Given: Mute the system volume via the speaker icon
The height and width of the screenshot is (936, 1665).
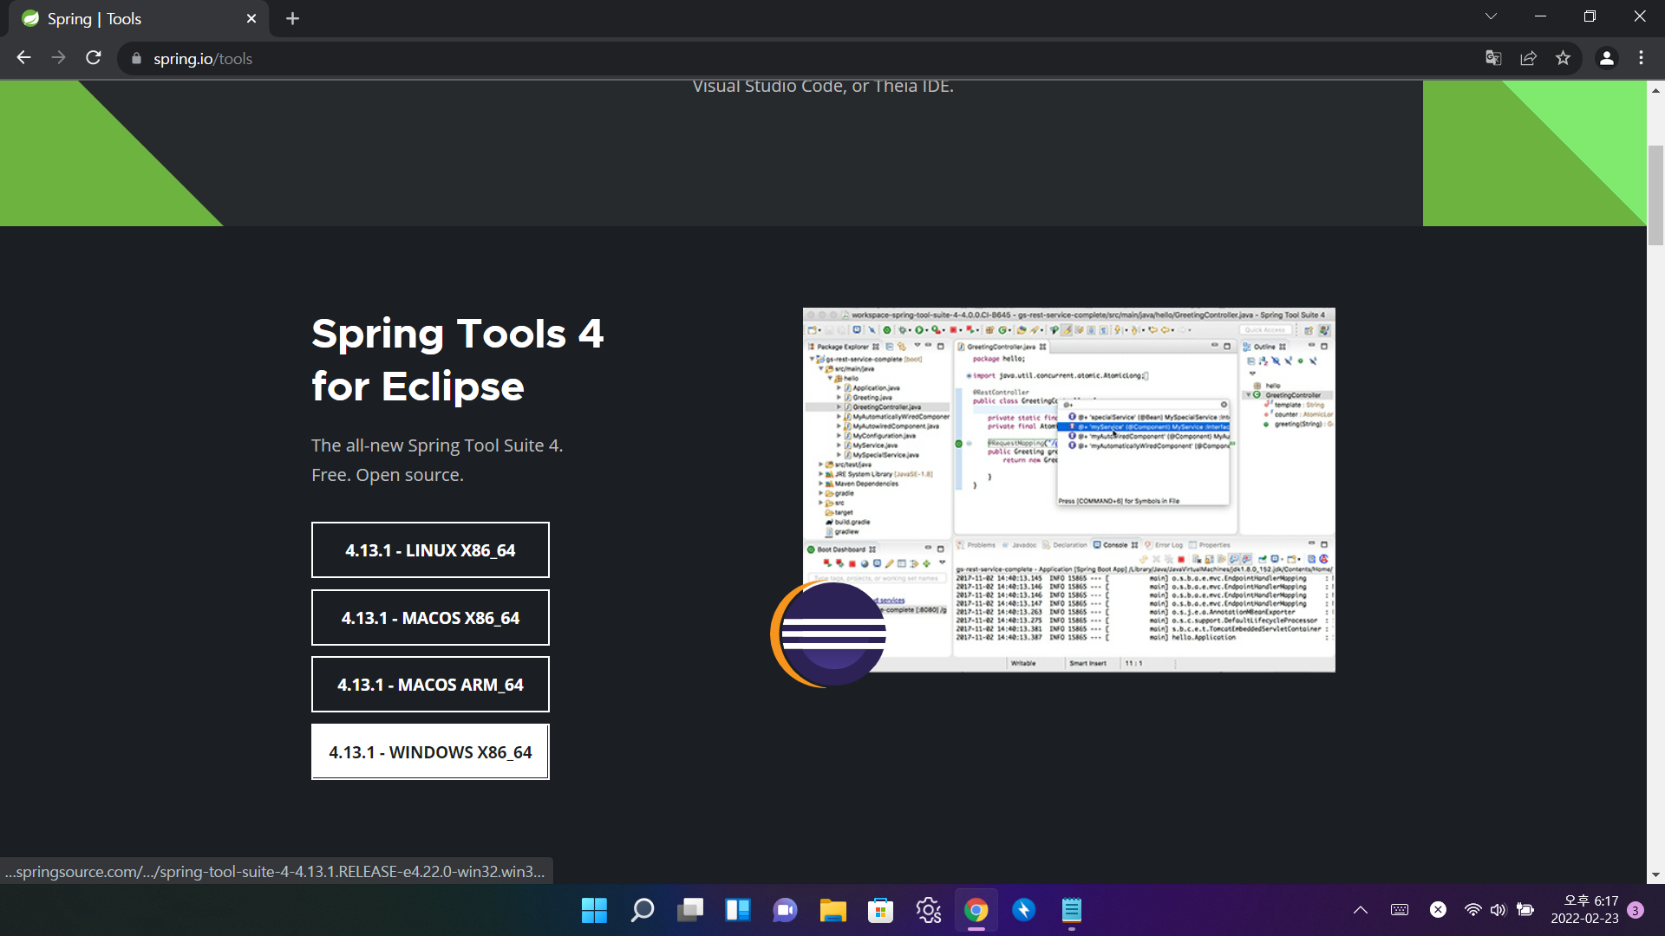Looking at the screenshot, I should point(1498,909).
